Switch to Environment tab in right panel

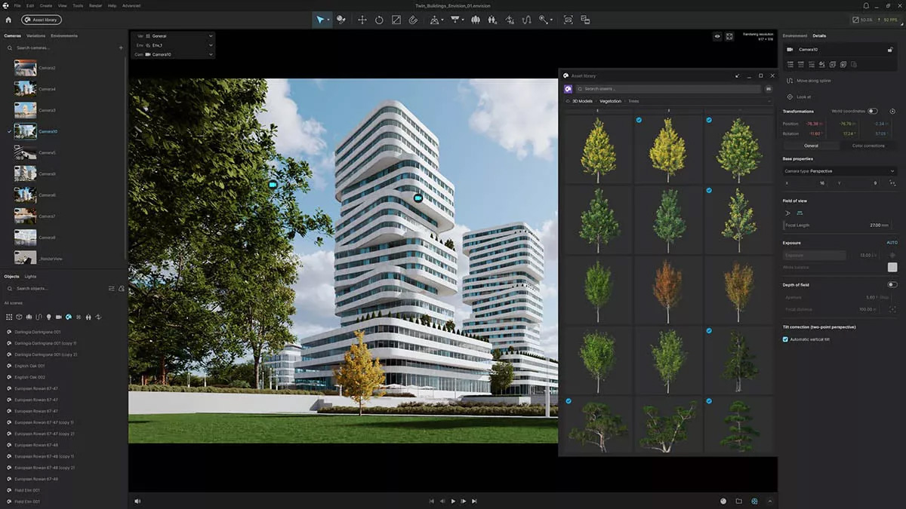[x=794, y=35]
